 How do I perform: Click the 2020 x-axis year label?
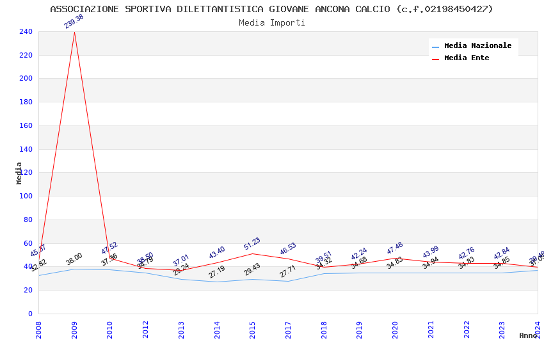[x=395, y=330]
